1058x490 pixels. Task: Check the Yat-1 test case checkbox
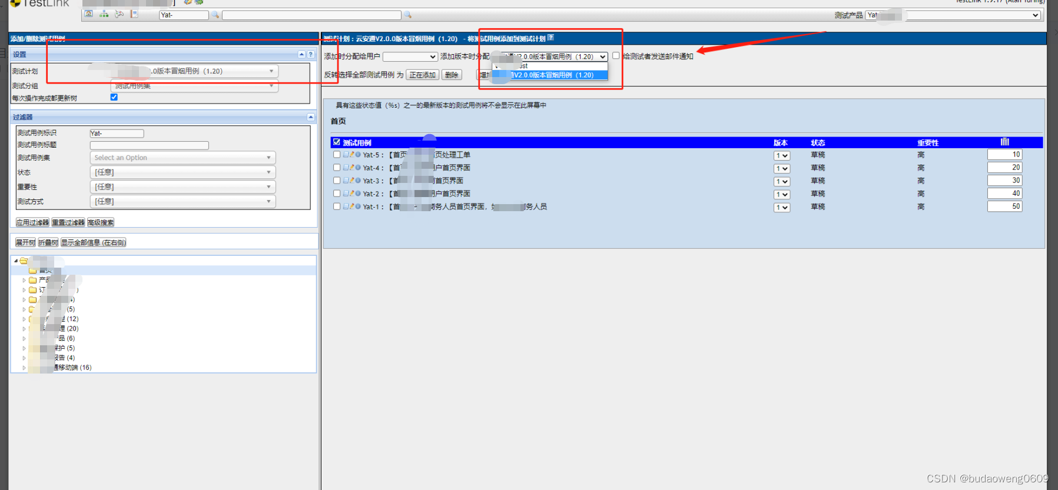click(337, 206)
